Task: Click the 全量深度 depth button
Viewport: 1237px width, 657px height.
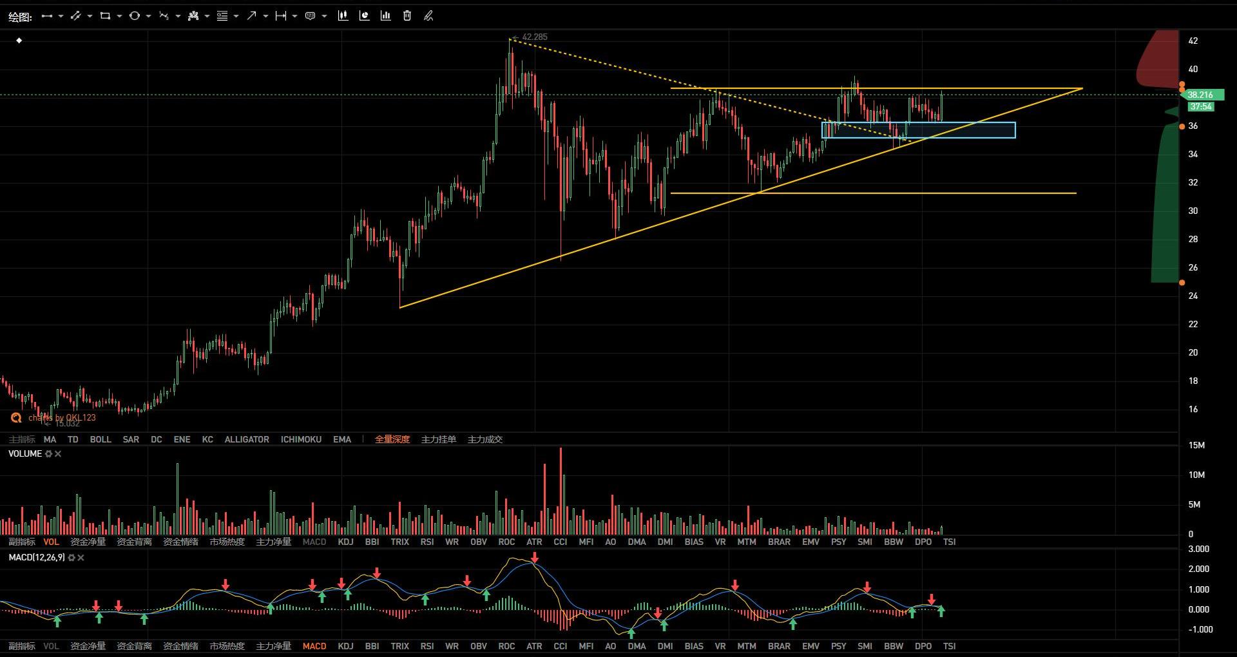Action: [x=392, y=439]
